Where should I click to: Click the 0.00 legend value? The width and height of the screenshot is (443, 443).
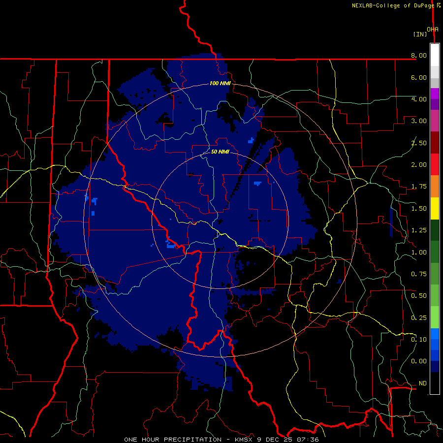419,361
